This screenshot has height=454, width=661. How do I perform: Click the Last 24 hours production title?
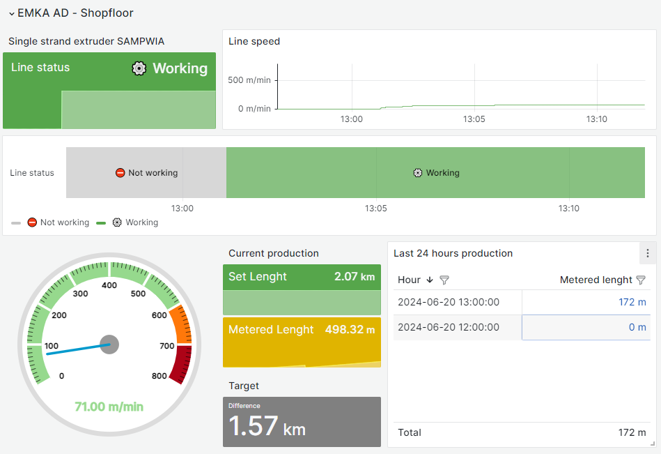coord(453,253)
